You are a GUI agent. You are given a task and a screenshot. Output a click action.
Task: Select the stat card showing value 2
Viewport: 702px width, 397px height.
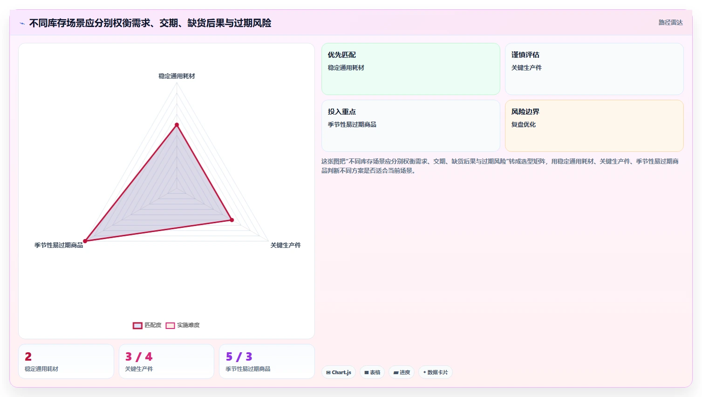[x=66, y=362]
